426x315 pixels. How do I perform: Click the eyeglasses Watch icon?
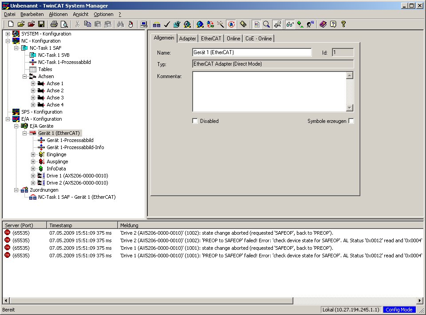(290, 24)
